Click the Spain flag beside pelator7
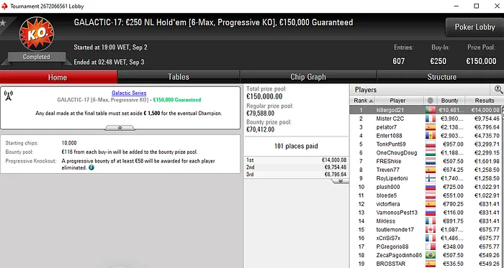504x268 pixels. [430, 127]
